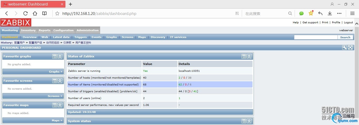This screenshot has width=359, height=125.
Task: Open the Discovery submenu item
Action: click(x=158, y=37)
